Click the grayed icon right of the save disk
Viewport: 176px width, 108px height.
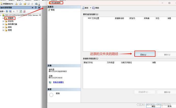coord(32,4)
